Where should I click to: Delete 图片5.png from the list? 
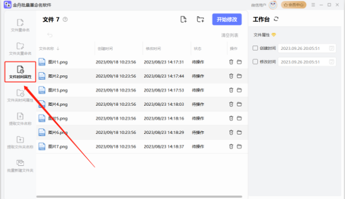231,118
